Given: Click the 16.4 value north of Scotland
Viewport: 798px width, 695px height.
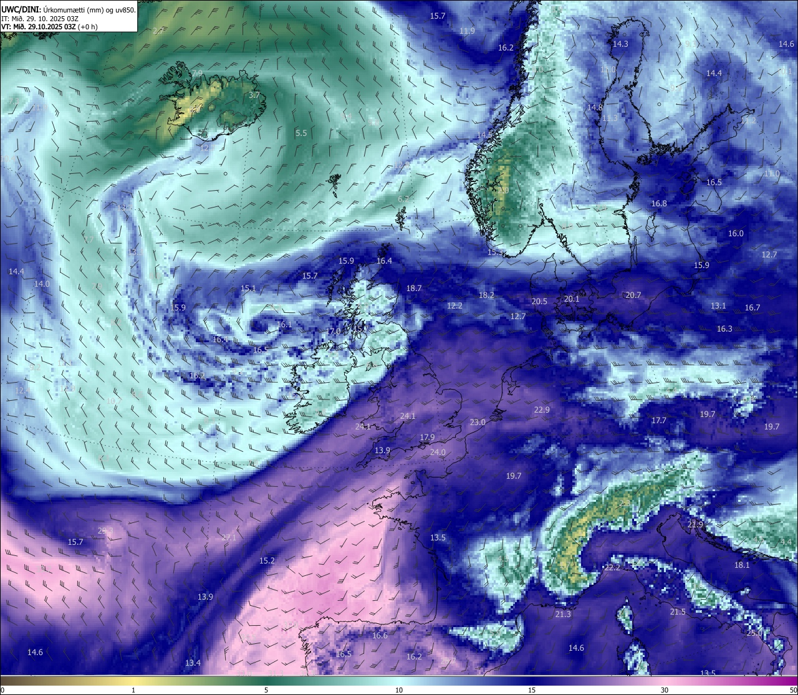Looking at the screenshot, I should (x=385, y=261).
